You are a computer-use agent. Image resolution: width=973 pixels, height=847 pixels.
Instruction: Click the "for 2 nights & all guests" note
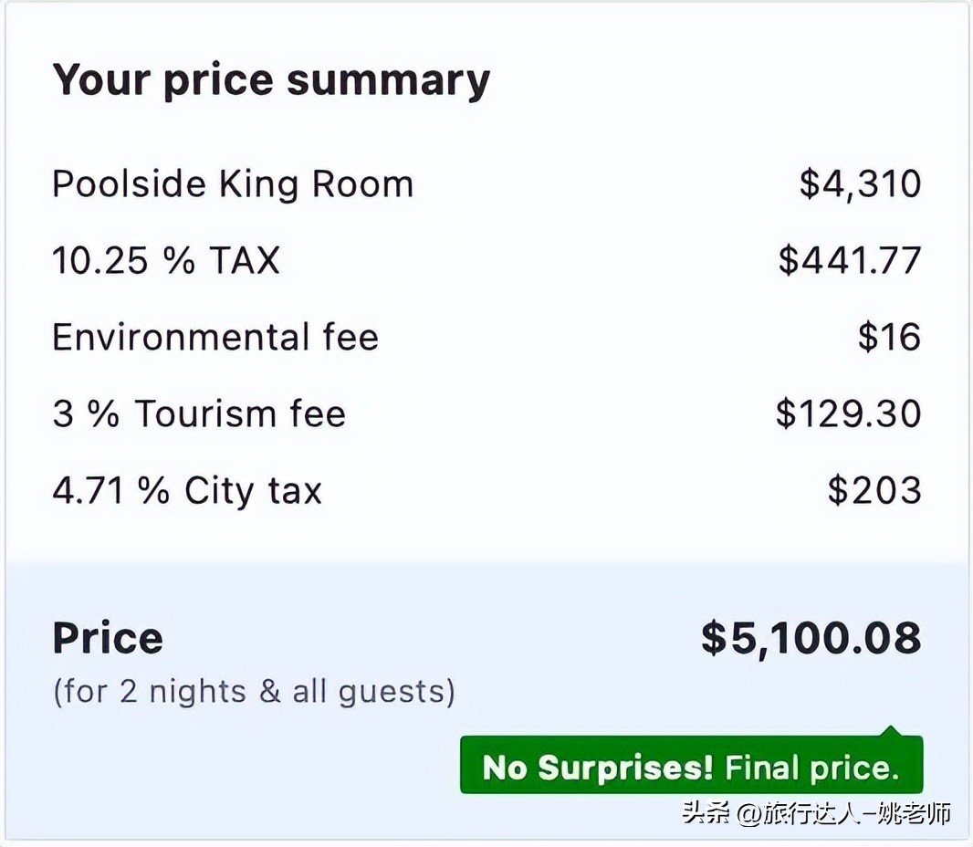[x=254, y=691]
